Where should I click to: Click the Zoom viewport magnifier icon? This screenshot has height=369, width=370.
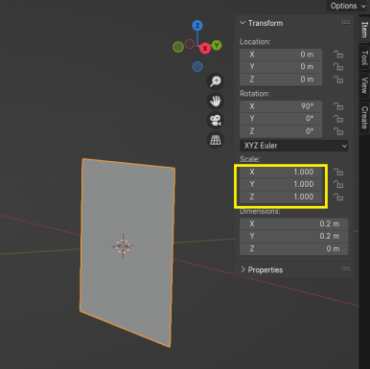click(x=216, y=81)
